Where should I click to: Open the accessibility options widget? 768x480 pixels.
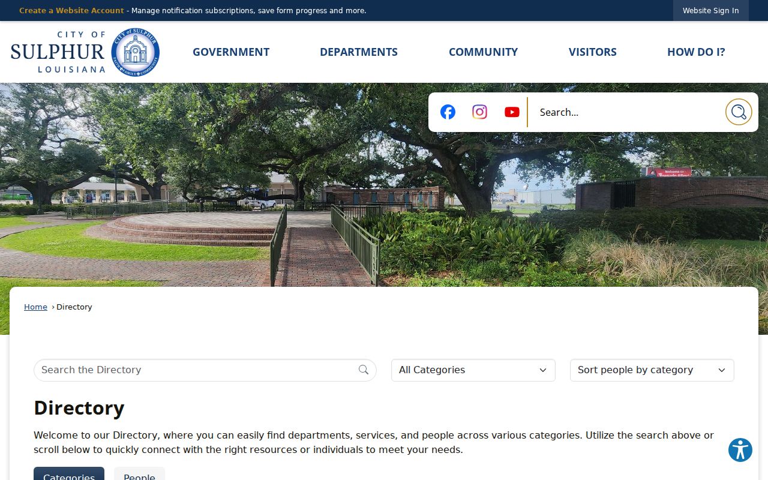tap(740, 450)
